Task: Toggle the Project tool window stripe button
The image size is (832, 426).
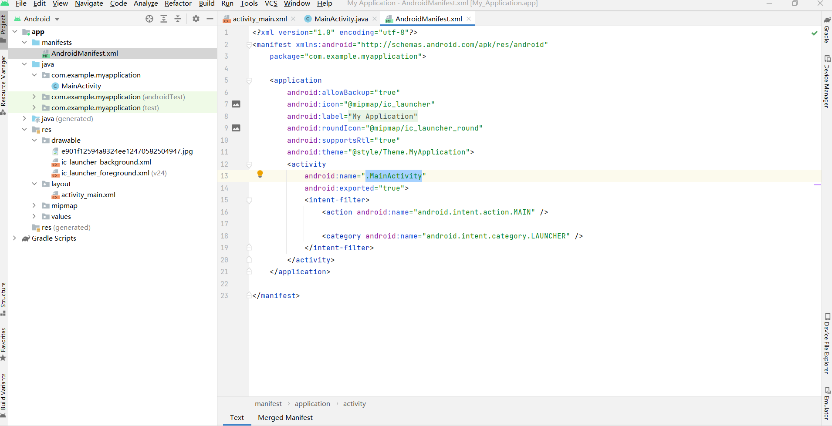Action: coord(3,29)
